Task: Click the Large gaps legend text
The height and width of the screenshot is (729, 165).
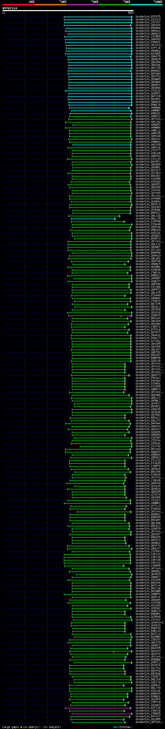Action: click(x=11, y=727)
